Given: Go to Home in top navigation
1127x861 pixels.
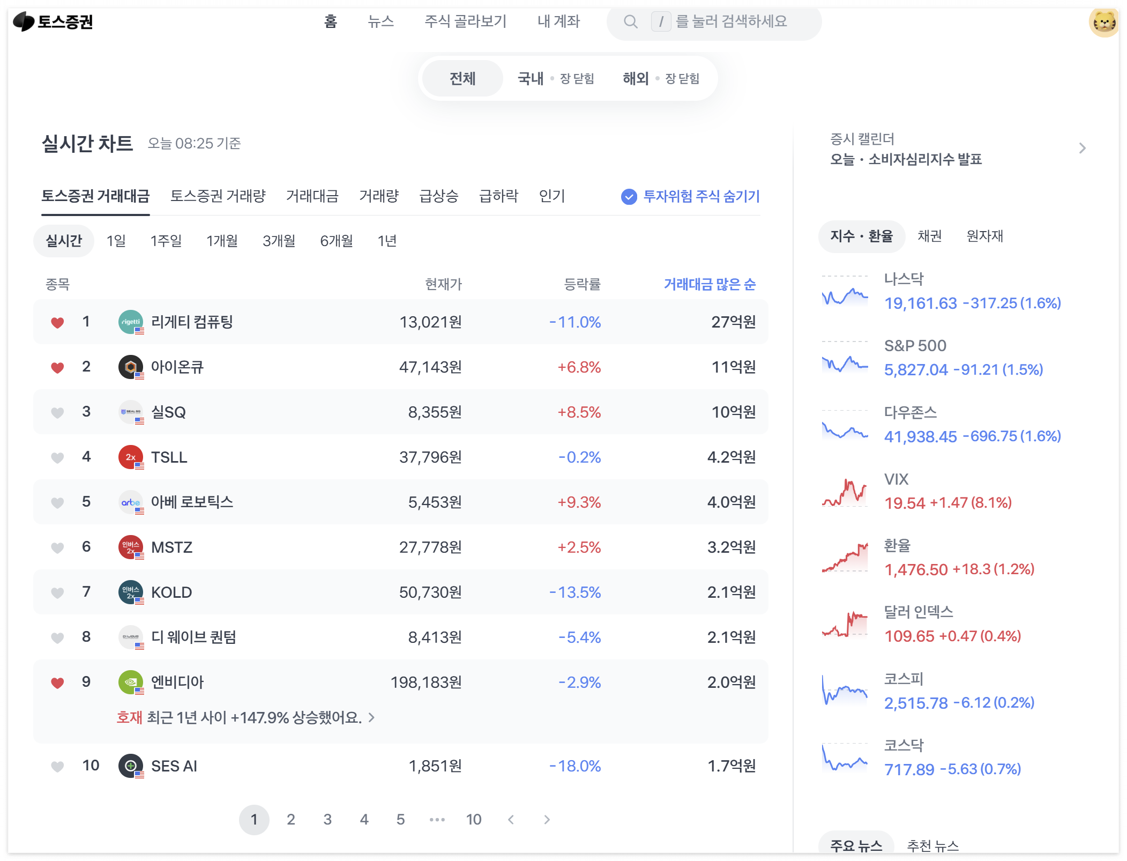Looking at the screenshot, I should (331, 21).
